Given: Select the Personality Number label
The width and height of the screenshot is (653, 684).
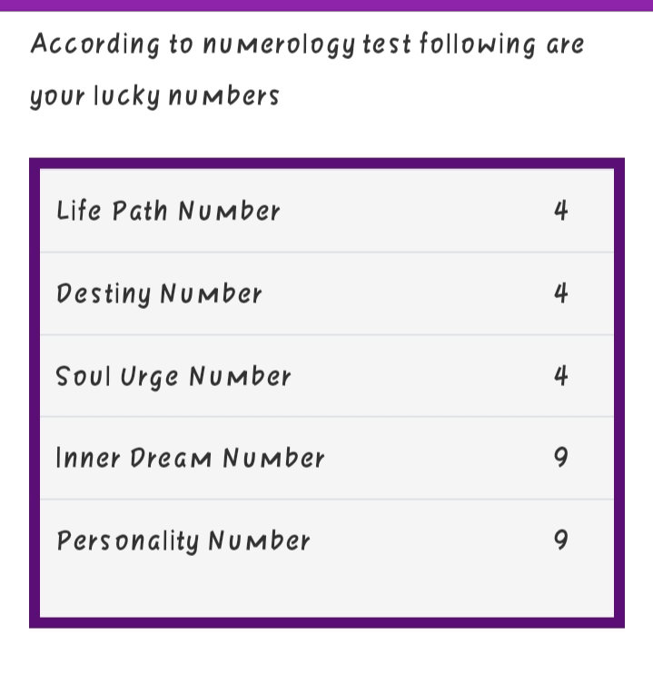Looking at the screenshot, I should [x=183, y=541].
